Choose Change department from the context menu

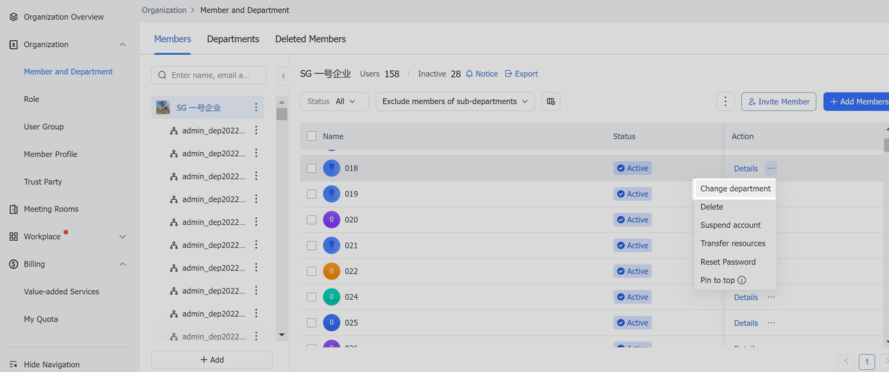click(735, 189)
